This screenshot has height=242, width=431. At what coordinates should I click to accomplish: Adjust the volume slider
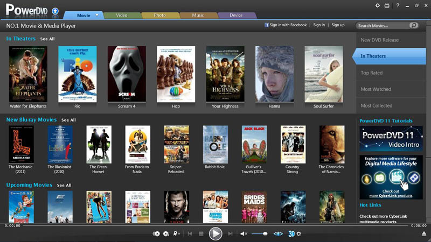click(x=260, y=234)
